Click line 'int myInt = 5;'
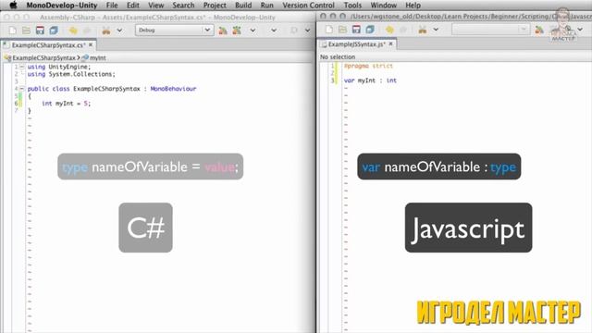The width and height of the screenshot is (592, 333). [x=66, y=104]
